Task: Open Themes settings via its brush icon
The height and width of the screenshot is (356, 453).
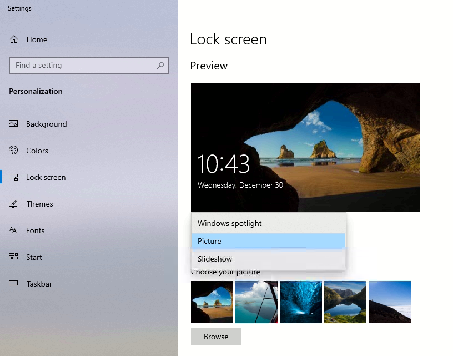Action: [14, 204]
